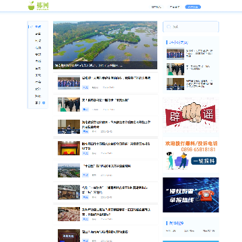The height and width of the screenshot is (242, 242).
Task: Click the 欢迎拨打爆料/投诉电话 banner heading
Action: (x=192, y=143)
